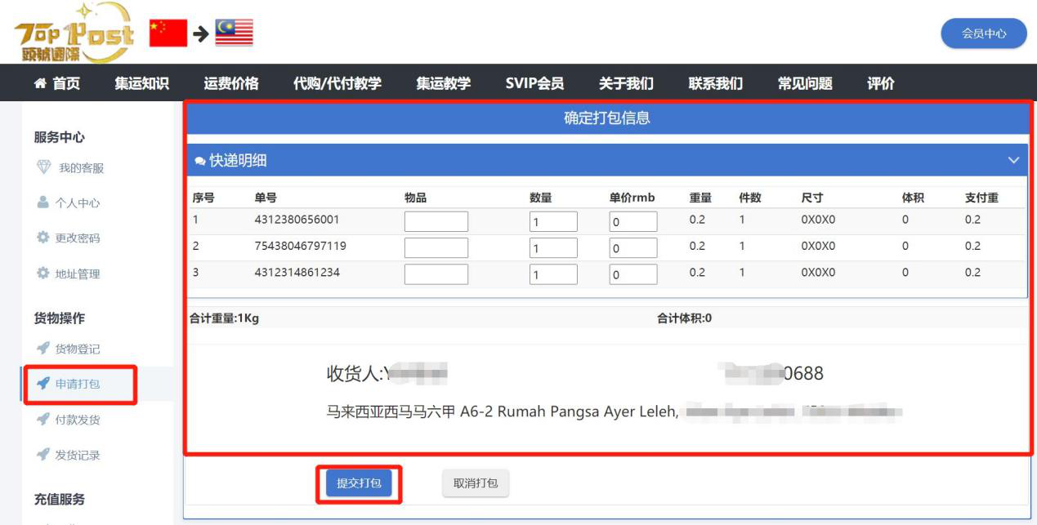Click the 单价rmb field for parcel 4312314861234

[x=632, y=274]
